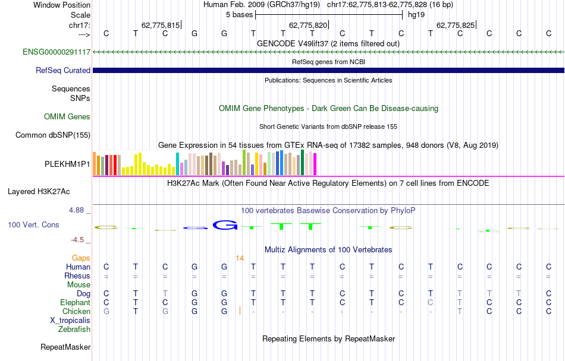565x361 pixels.
Task: Select the Mouse alignment row label
Action: coord(79,285)
